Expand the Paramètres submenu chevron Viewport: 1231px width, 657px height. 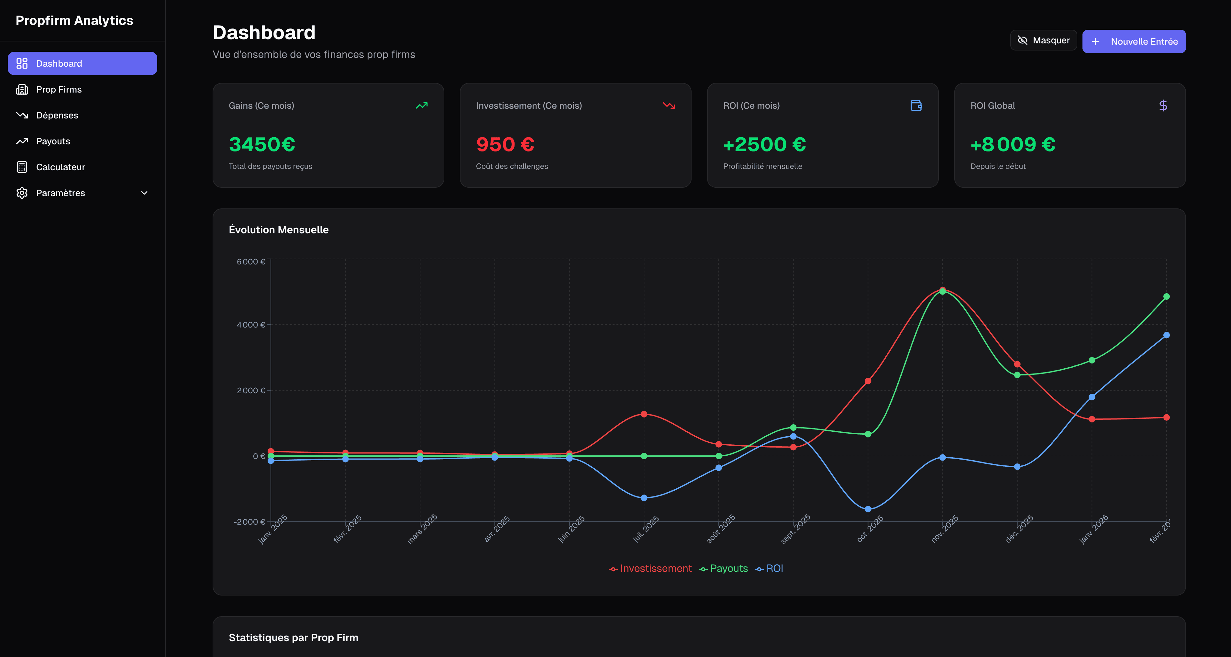(x=144, y=193)
